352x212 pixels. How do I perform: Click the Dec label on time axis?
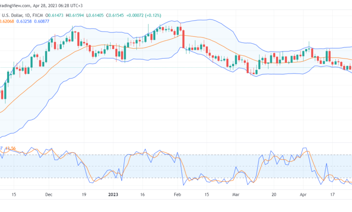[x=49, y=194]
